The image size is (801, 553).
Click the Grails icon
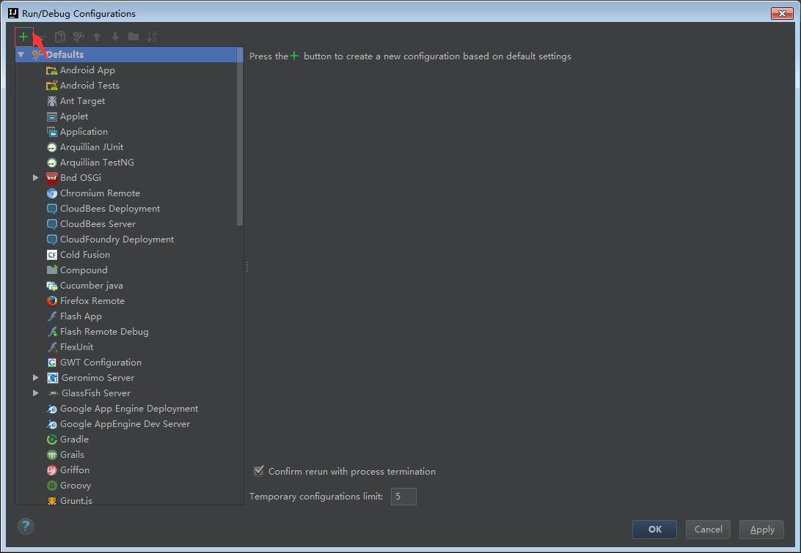pyautogui.click(x=51, y=455)
